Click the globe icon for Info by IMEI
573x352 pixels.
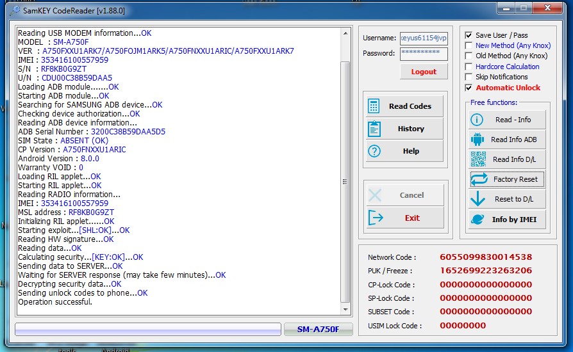(477, 220)
